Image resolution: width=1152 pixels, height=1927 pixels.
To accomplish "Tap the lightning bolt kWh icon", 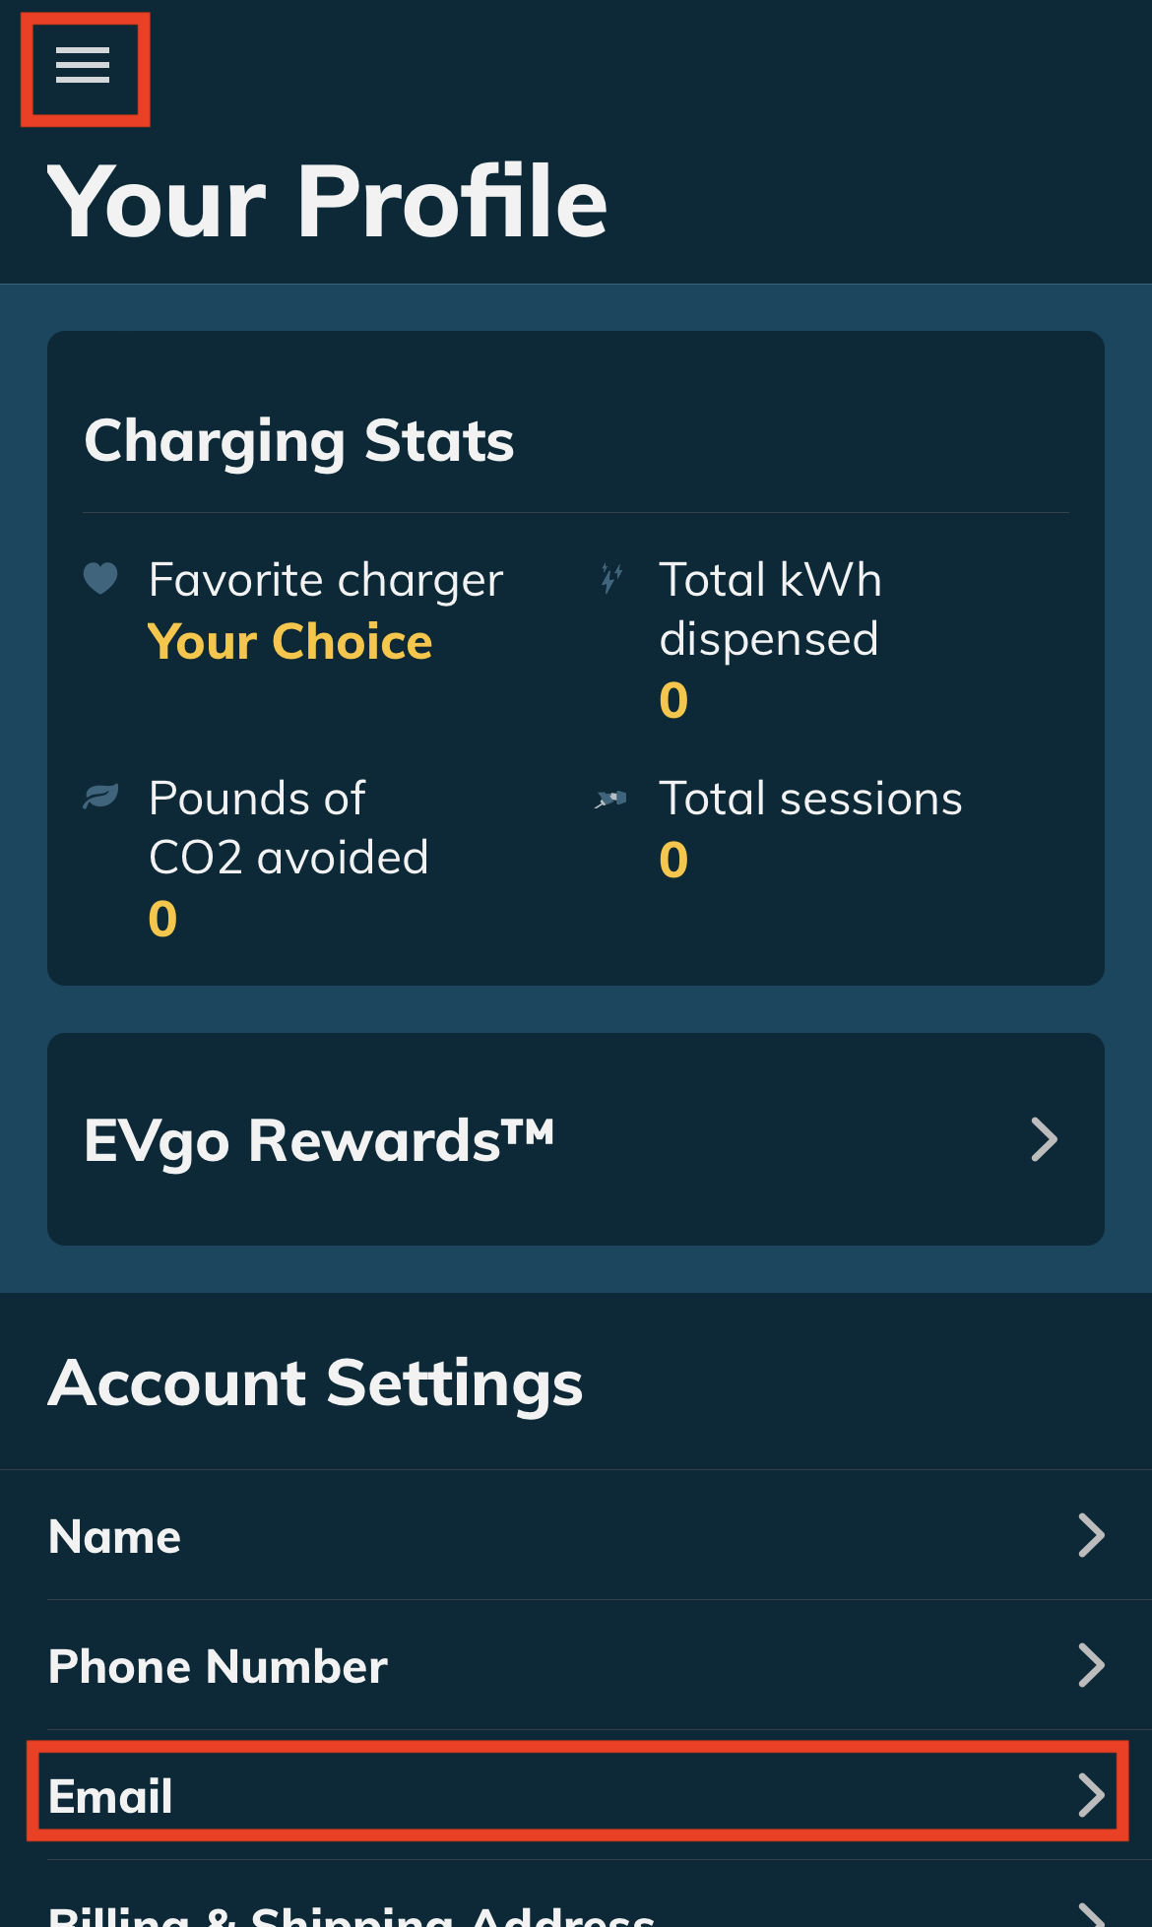I will 611,578.
